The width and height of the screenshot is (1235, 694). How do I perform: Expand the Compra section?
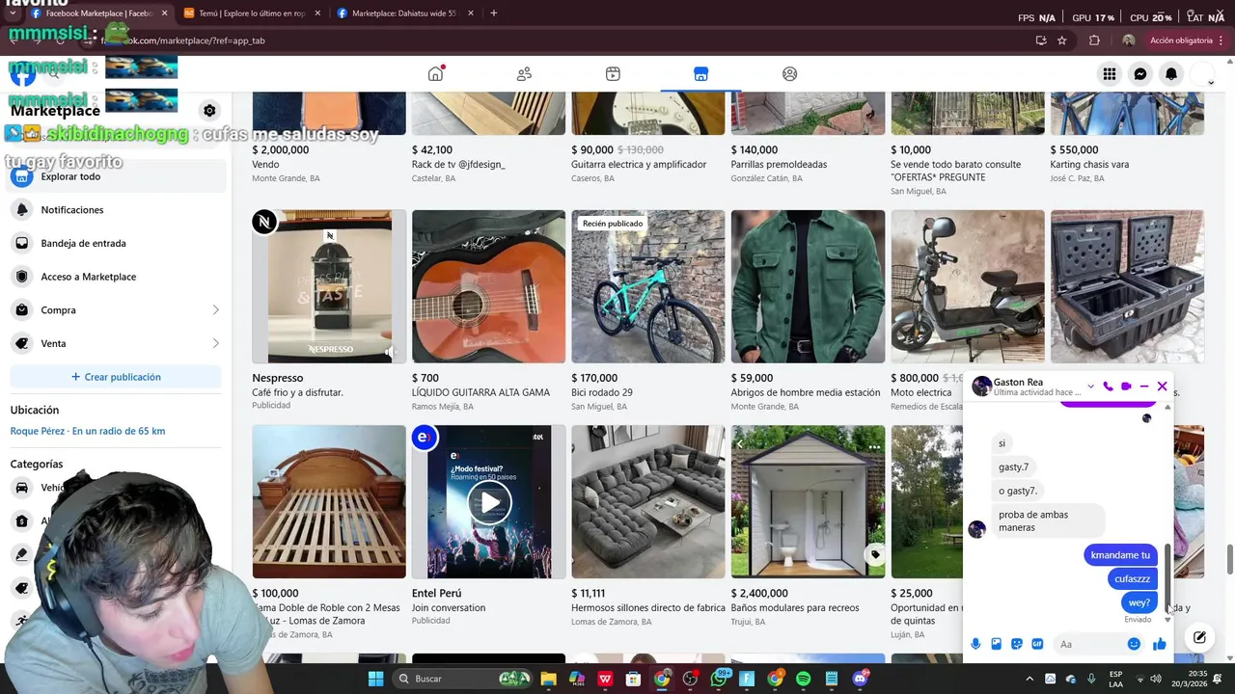(x=116, y=310)
